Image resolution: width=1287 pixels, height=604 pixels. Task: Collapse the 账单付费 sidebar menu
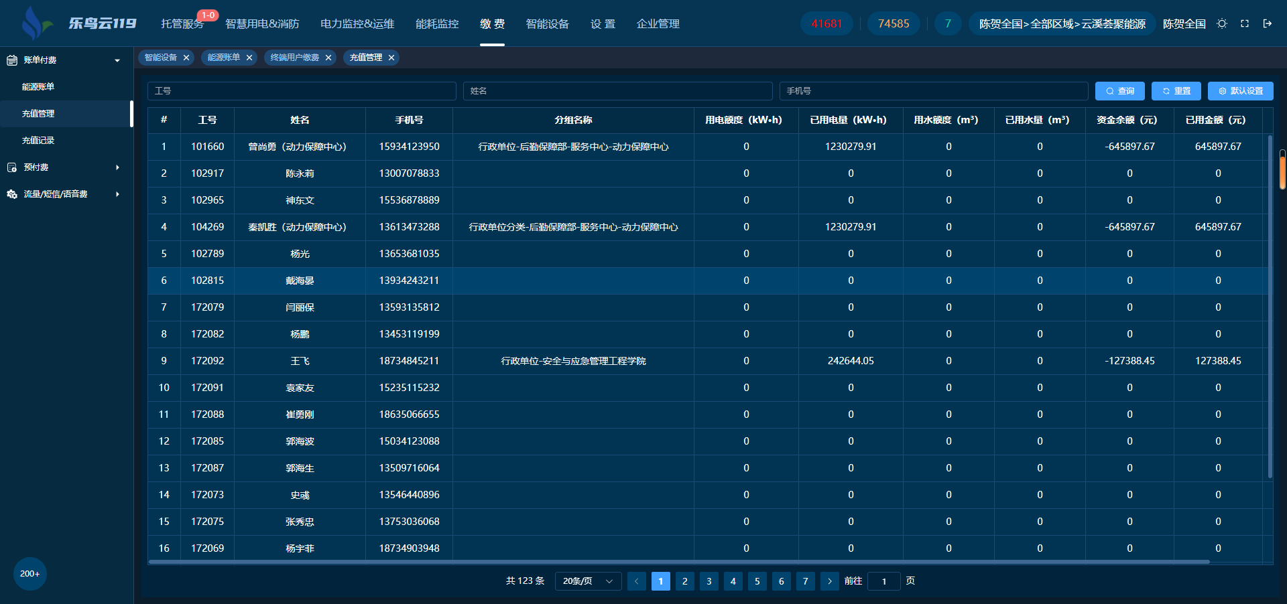[117, 60]
